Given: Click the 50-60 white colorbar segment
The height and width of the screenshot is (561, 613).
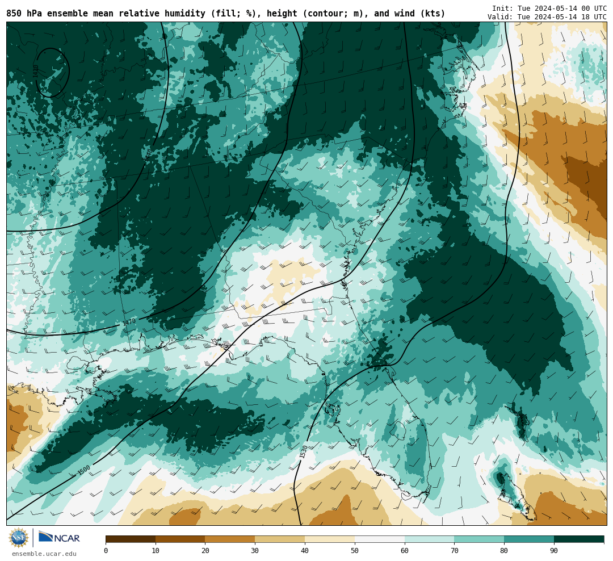Looking at the screenshot, I should [x=380, y=539].
